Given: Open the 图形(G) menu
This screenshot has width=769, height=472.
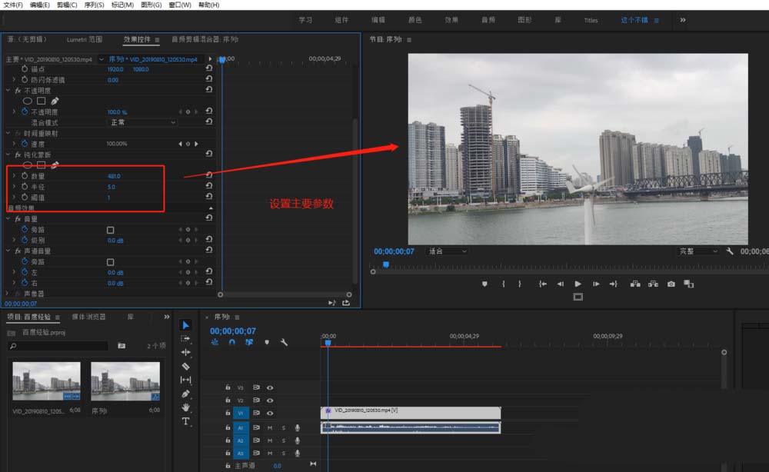Looking at the screenshot, I should pos(151,5).
